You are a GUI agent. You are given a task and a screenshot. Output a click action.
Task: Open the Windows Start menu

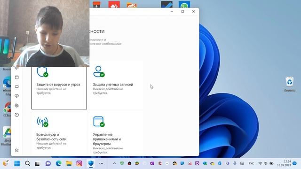coord(17,163)
